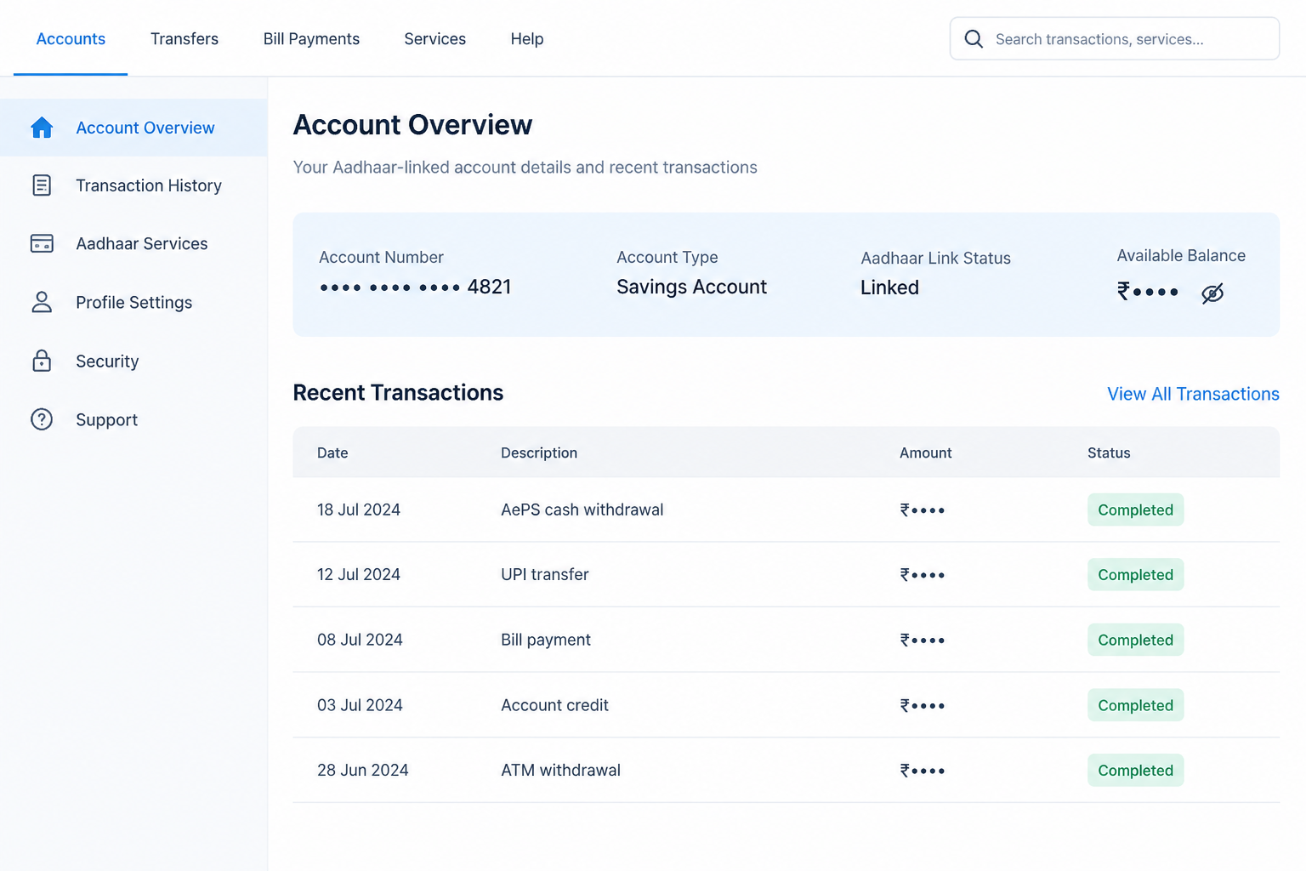The width and height of the screenshot is (1306, 871).
Task: Click the Account Overview page heading
Action: point(412,125)
